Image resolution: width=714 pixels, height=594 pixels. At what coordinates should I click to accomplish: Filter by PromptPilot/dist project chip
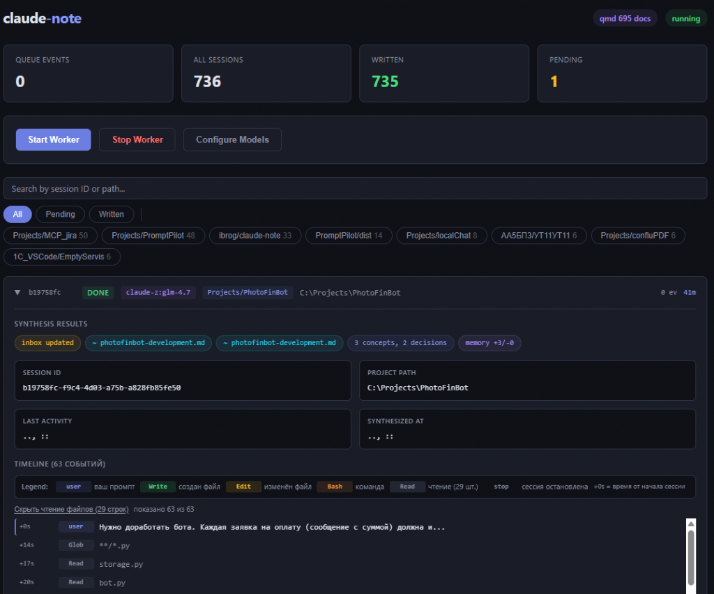click(x=349, y=236)
